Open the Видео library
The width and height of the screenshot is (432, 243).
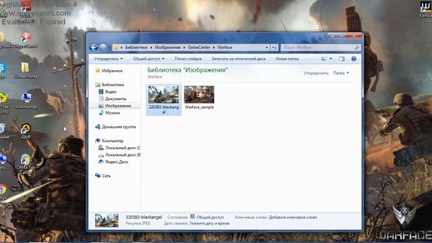click(108, 92)
